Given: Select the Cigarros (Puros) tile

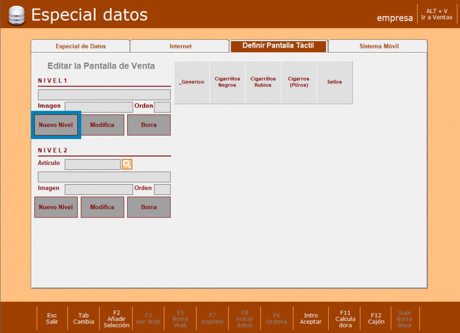Looking at the screenshot, I should 298,82.
